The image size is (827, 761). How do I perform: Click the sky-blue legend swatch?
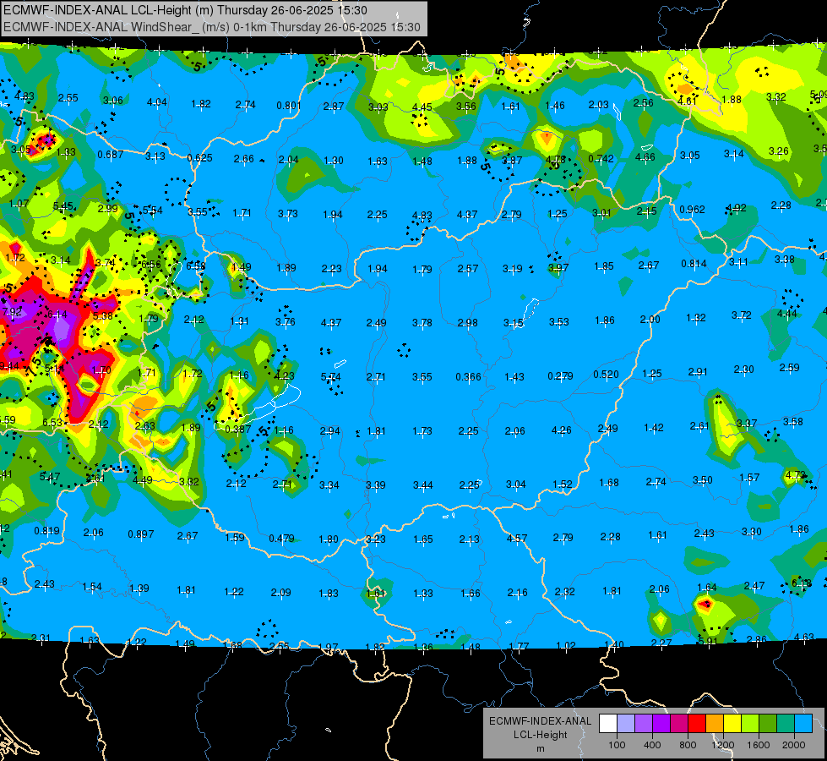tap(803, 724)
